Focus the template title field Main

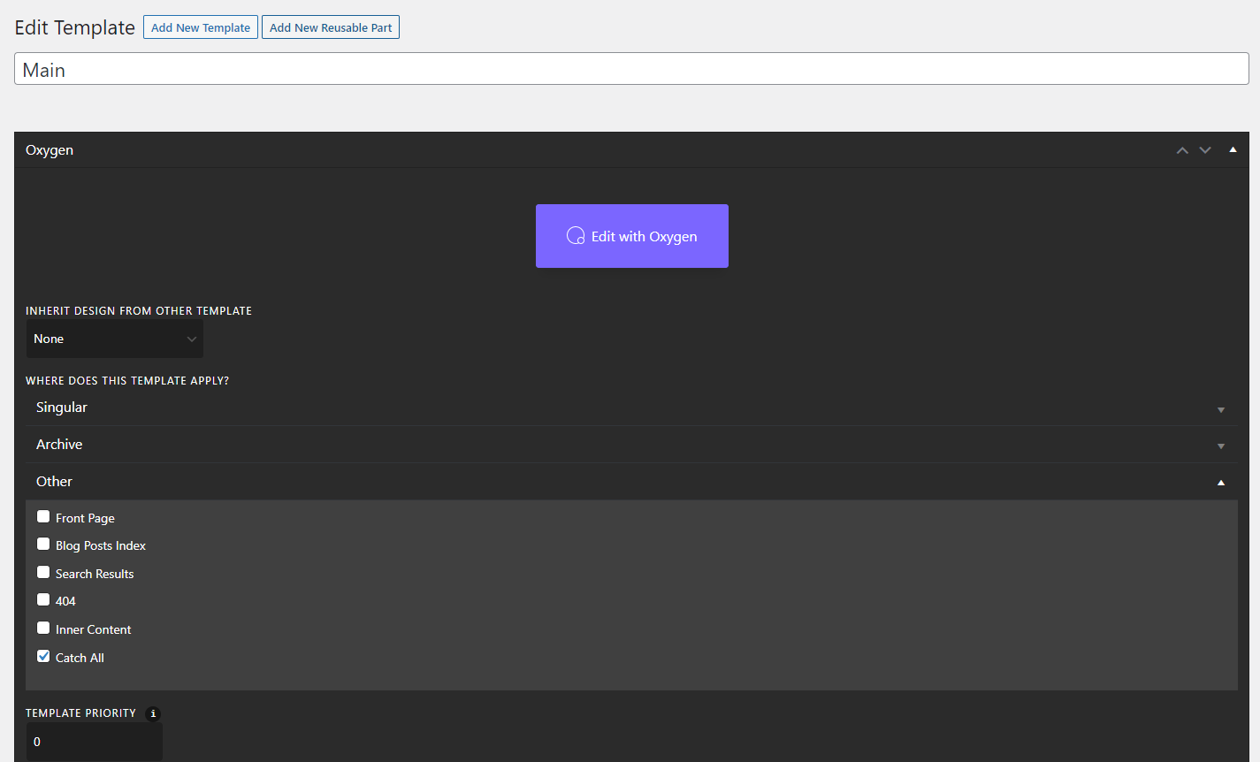(x=631, y=69)
